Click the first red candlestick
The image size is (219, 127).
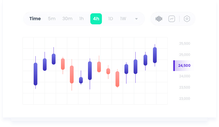63,64
